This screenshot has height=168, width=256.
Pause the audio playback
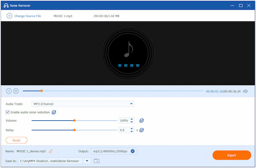coord(9,91)
